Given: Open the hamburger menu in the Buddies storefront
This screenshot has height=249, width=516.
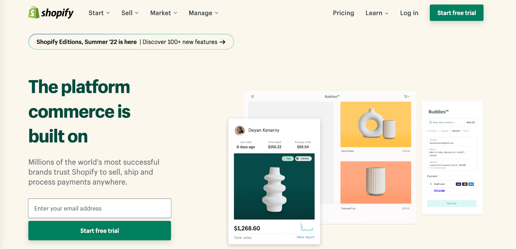Looking at the screenshot, I should tap(253, 96).
